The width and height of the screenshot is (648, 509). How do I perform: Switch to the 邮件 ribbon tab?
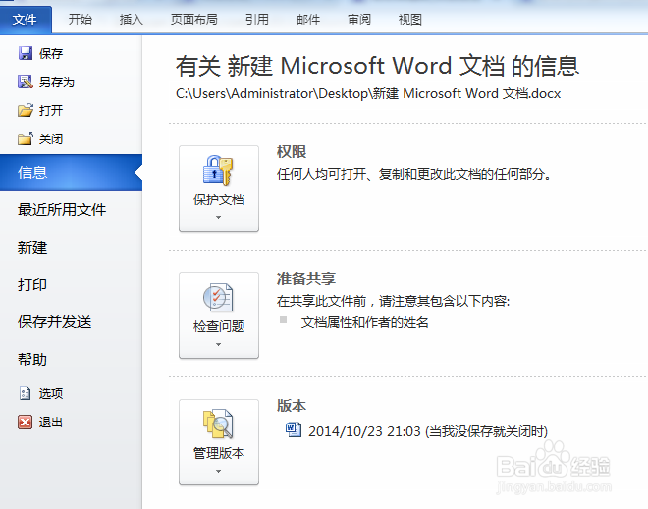coord(308,19)
